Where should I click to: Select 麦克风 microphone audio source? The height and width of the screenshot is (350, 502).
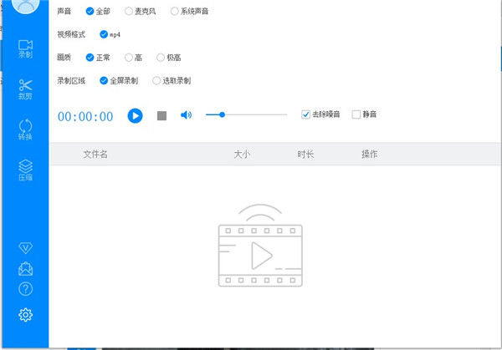[128, 12]
